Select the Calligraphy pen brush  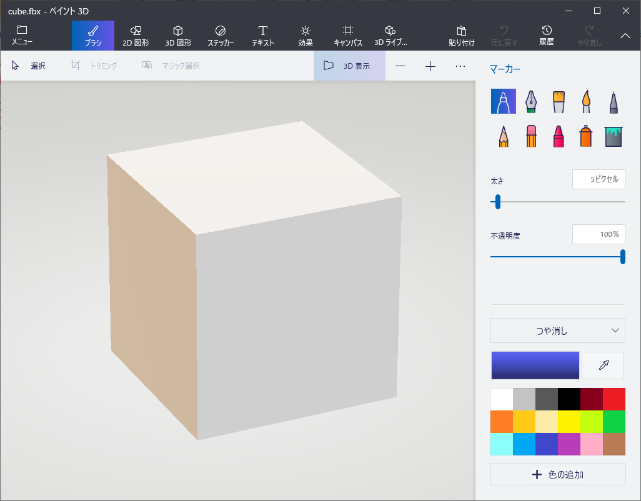click(530, 101)
